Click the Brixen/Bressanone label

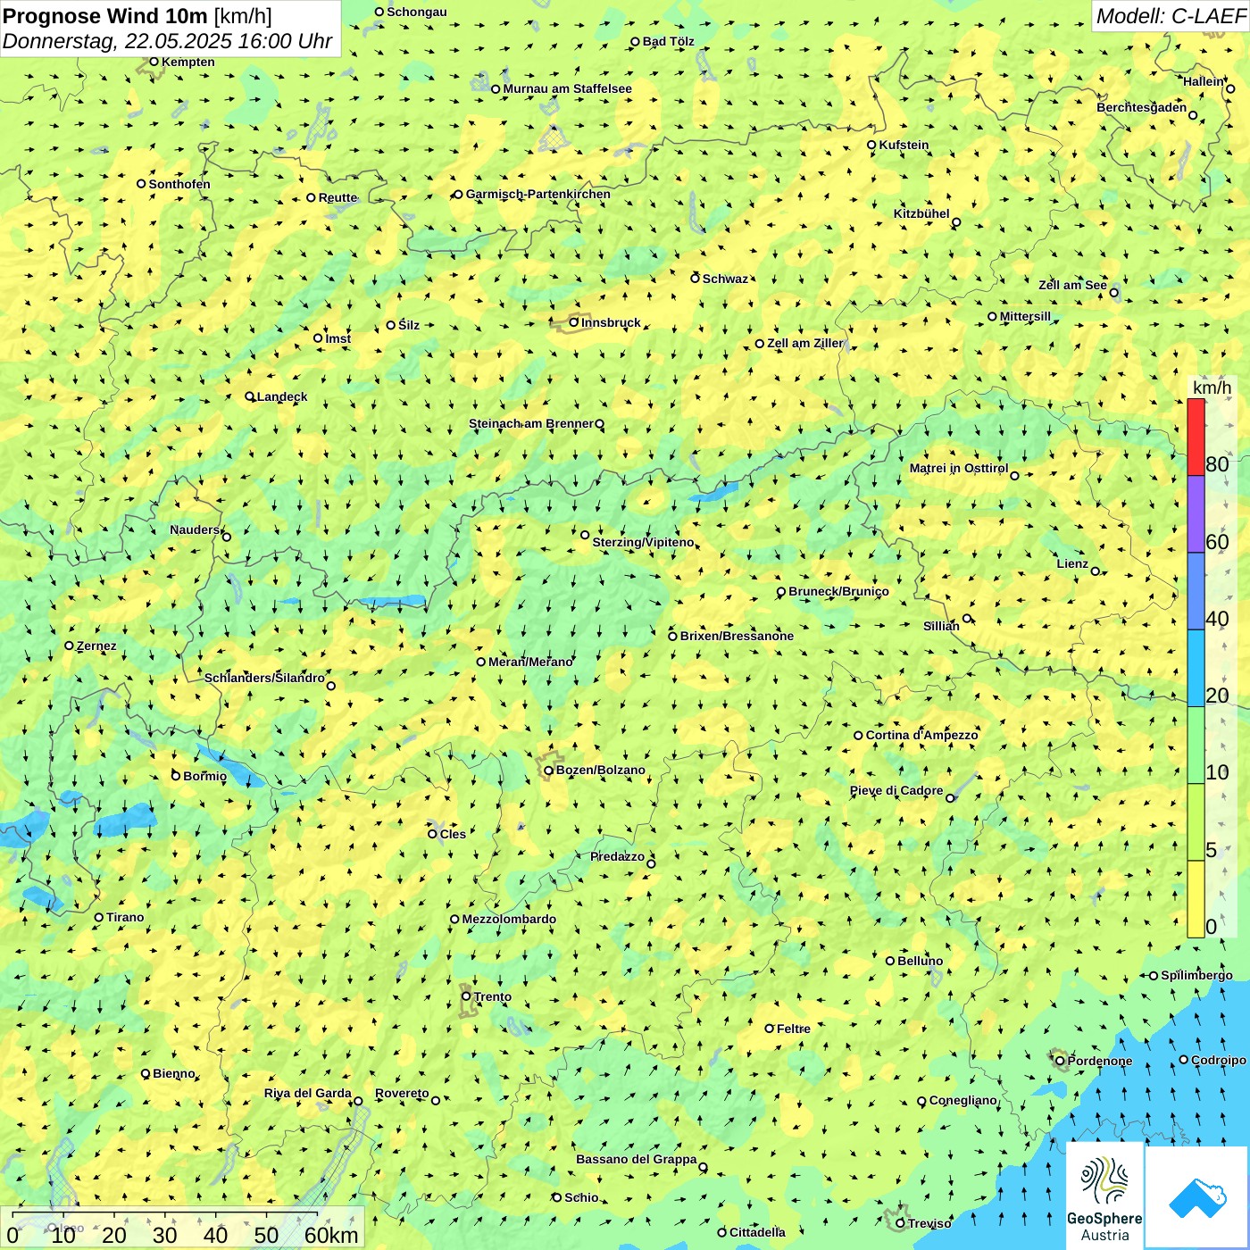[737, 636]
